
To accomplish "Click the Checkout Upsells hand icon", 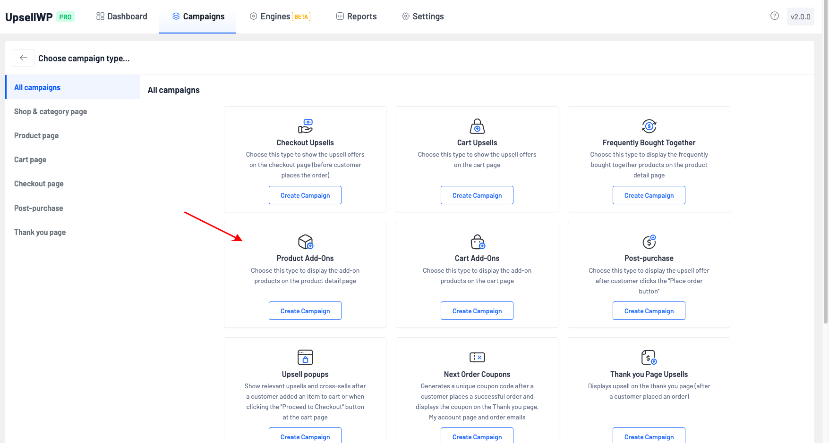I will tap(305, 126).
